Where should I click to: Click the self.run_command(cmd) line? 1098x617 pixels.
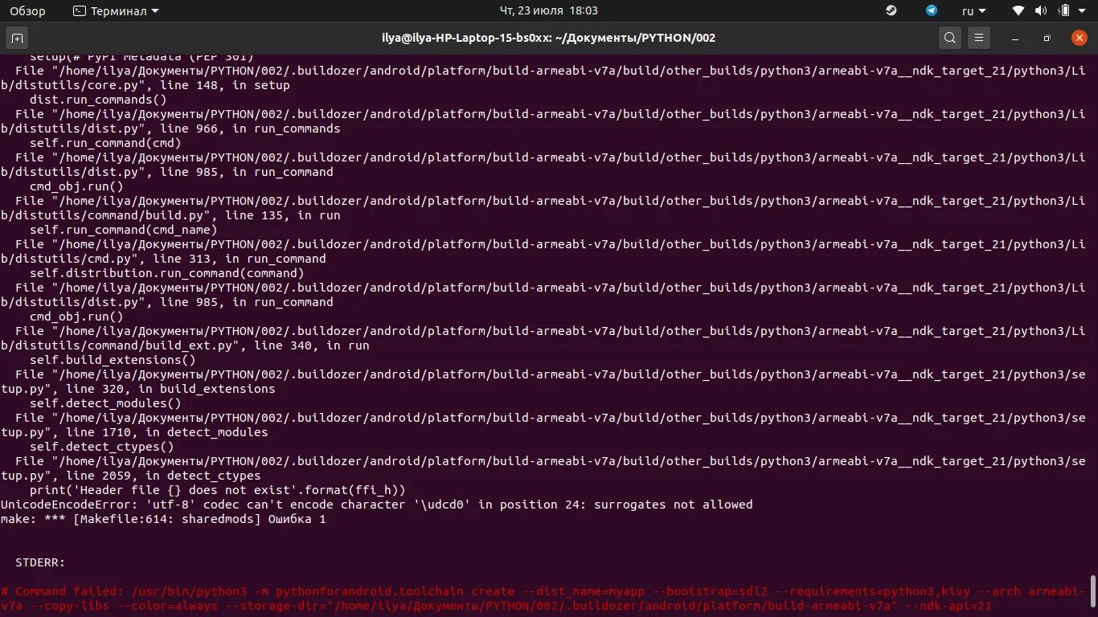pos(104,143)
